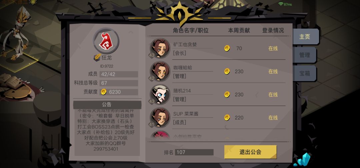This screenshot has height=168, width=360.
Task: Tap the gold coin next to 贡献度 6230
Action: click(104, 92)
